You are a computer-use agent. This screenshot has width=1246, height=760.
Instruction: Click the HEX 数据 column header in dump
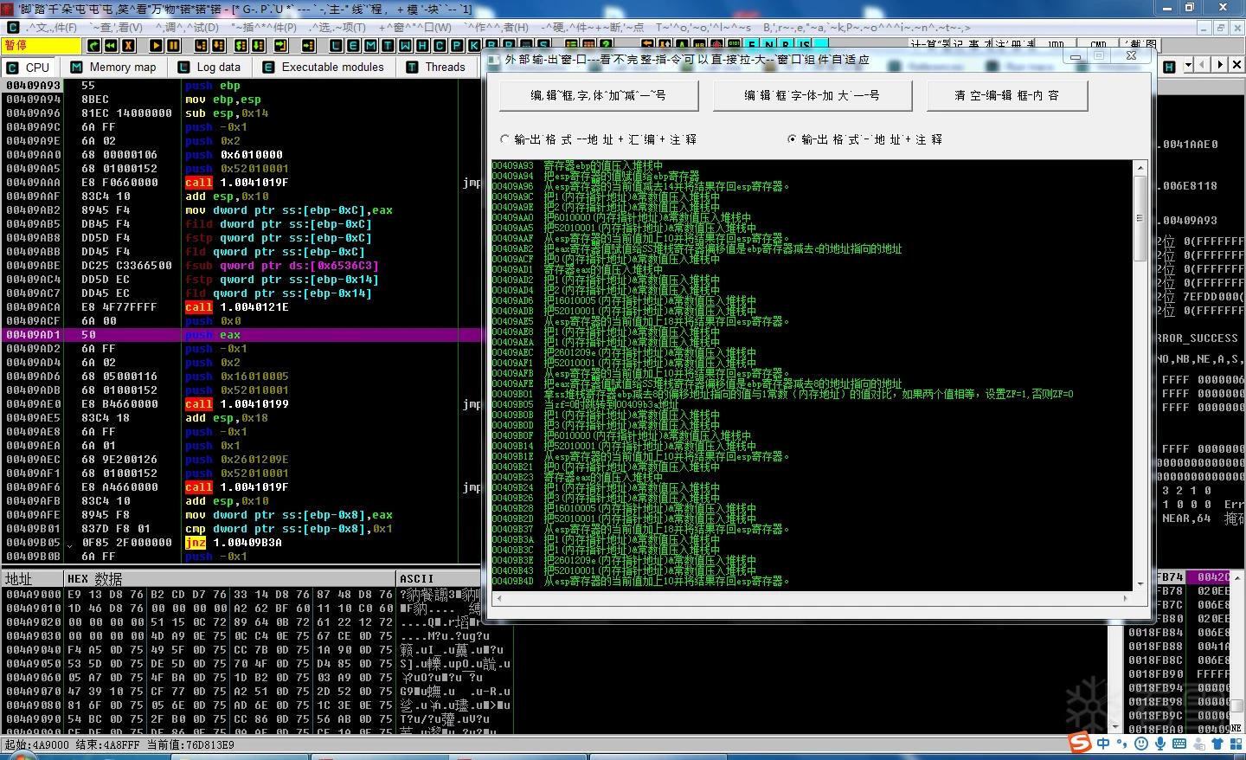tap(230, 578)
